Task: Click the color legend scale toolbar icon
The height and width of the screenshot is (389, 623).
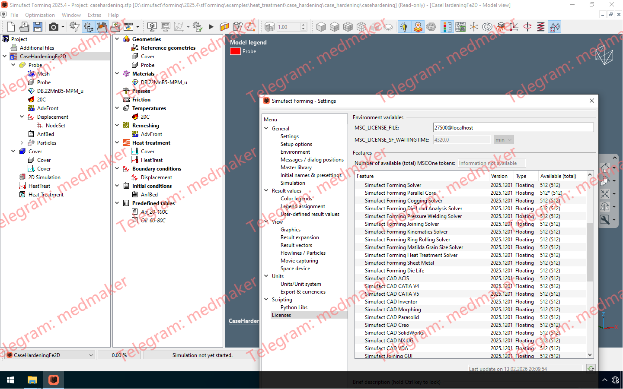Action: [x=447, y=27]
